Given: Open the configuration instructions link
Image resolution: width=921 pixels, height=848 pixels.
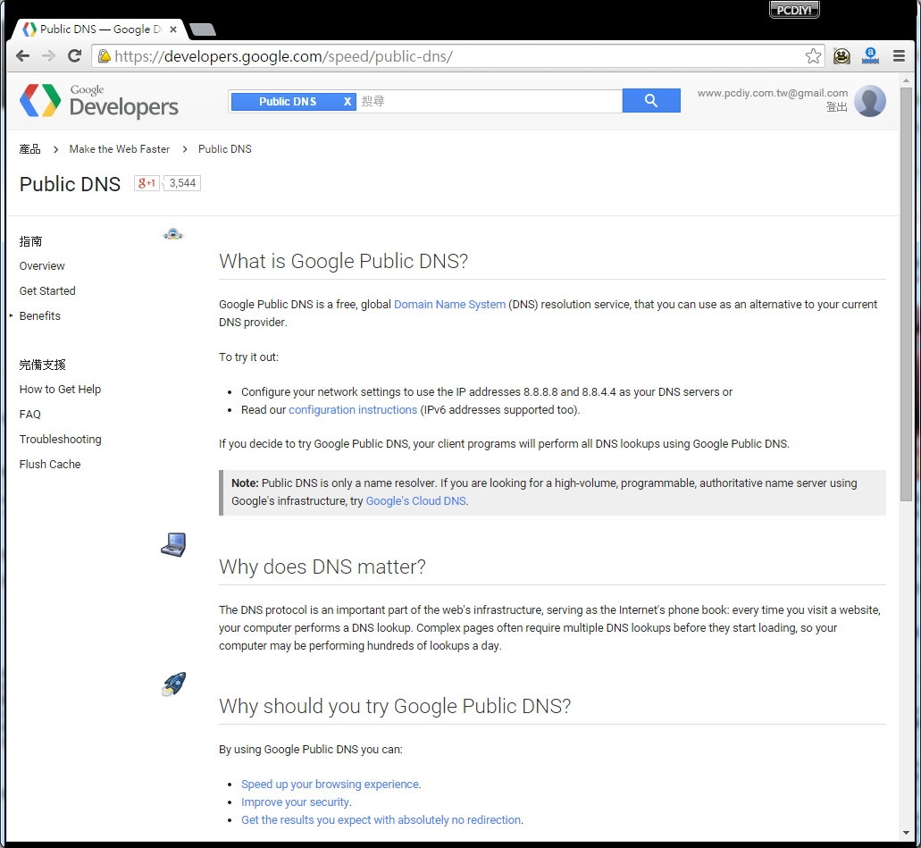Looking at the screenshot, I should pyautogui.click(x=353, y=409).
